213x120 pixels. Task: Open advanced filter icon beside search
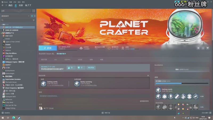pos(34,20)
